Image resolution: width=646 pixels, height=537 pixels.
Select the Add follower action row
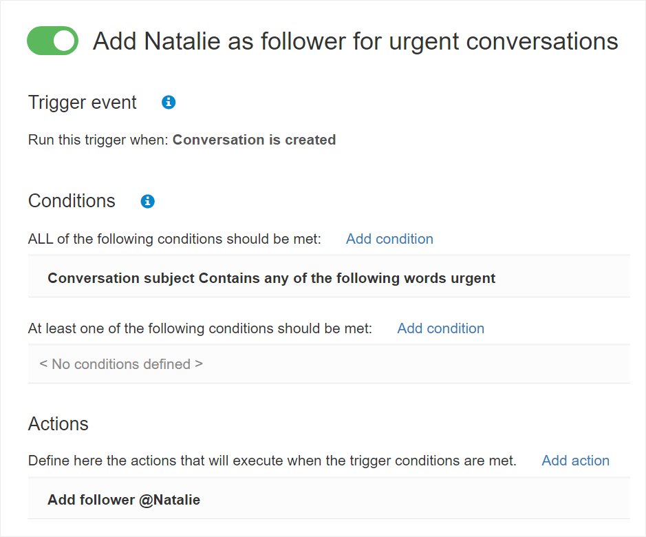(329, 499)
